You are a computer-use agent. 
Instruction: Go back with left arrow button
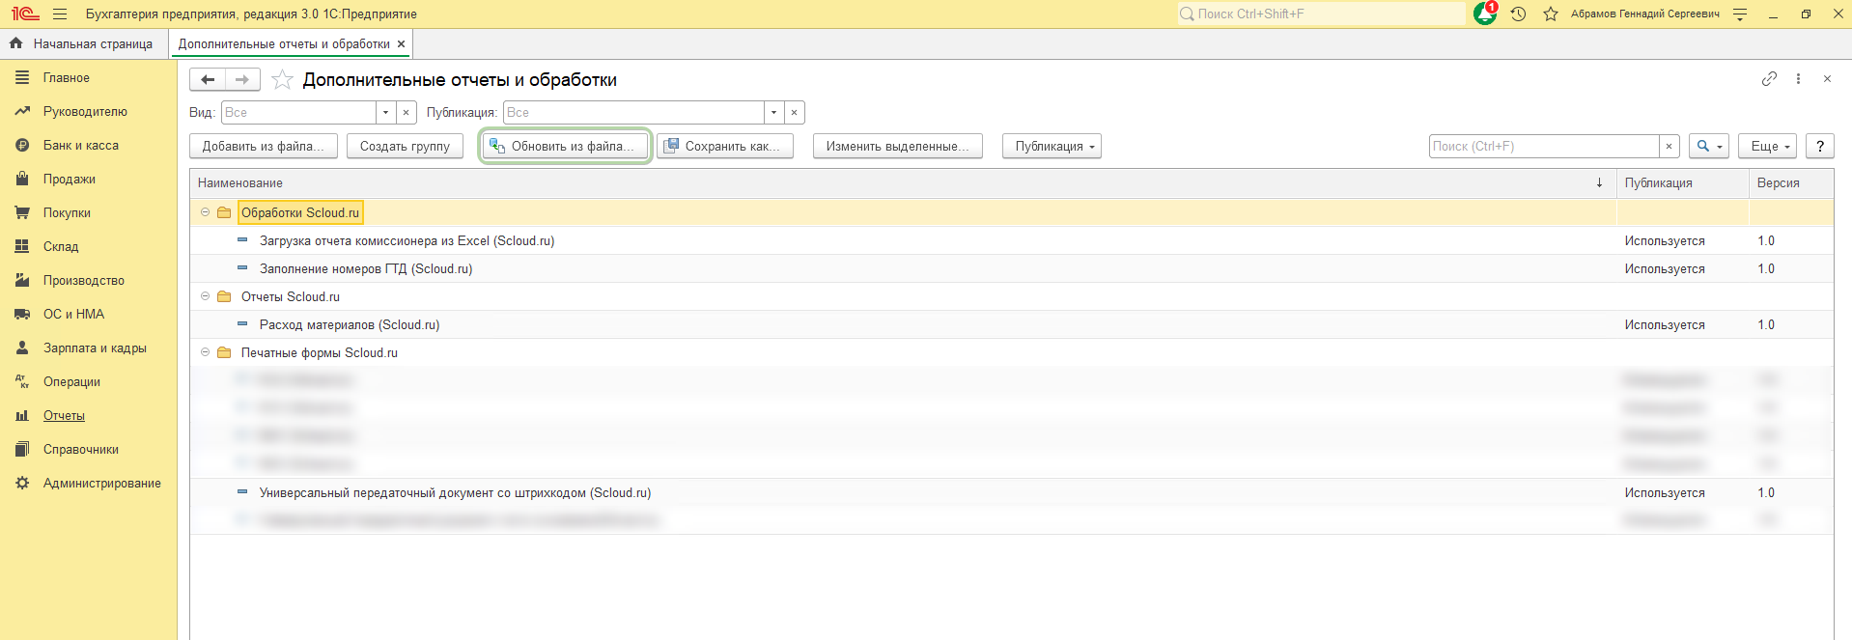pyautogui.click(x=208, y=79)
